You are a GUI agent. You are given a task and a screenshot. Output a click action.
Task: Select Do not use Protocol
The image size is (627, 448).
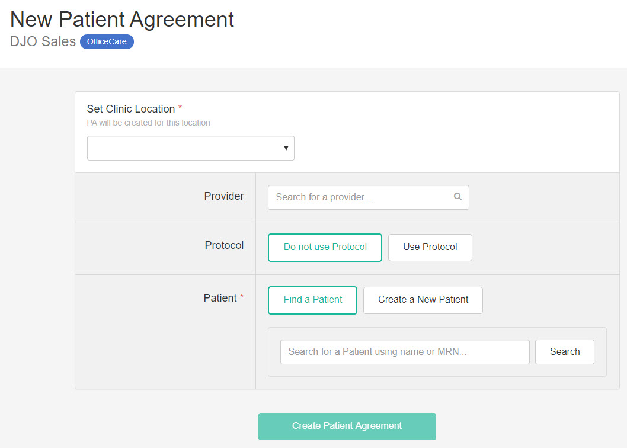pos(325,247)
